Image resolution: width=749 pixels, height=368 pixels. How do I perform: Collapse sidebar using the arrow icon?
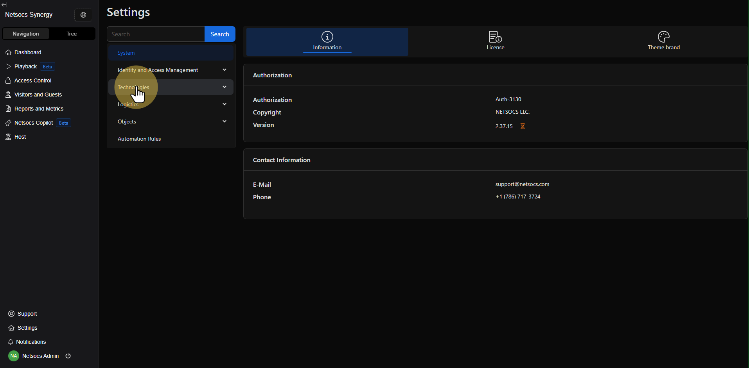(5, 5)
